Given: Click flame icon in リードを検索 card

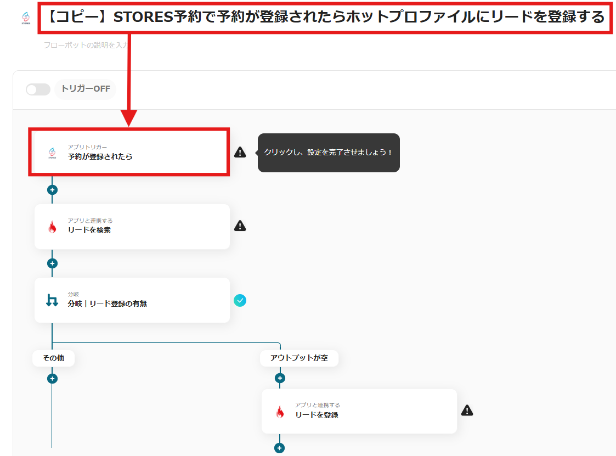Looking at the screenshot, I should [x=52, y=227].
